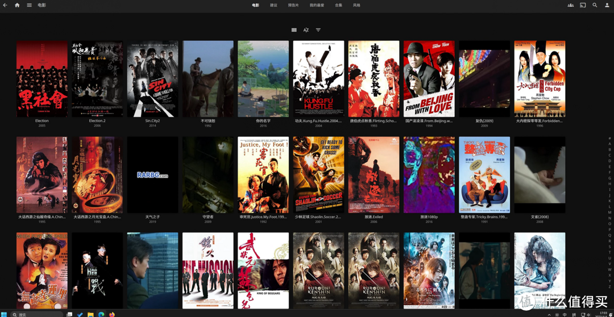The width and height of the screenshot is (614, 317).
Task: Open the 放逐1080p thumbnail
Action: pyautogui.click(x=429, y=175)
